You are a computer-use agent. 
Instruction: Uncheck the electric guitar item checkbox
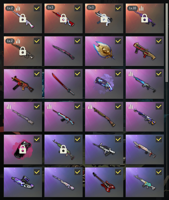(x=118, y=172)
